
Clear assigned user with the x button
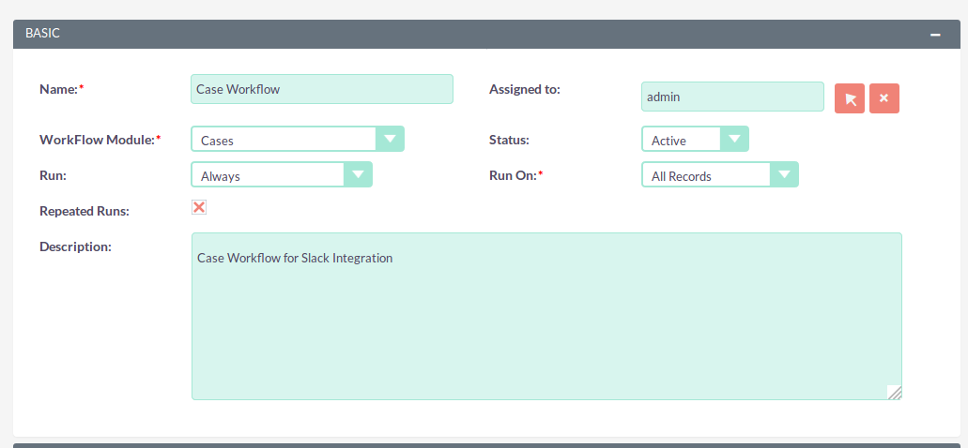click(x=884, y=98)
